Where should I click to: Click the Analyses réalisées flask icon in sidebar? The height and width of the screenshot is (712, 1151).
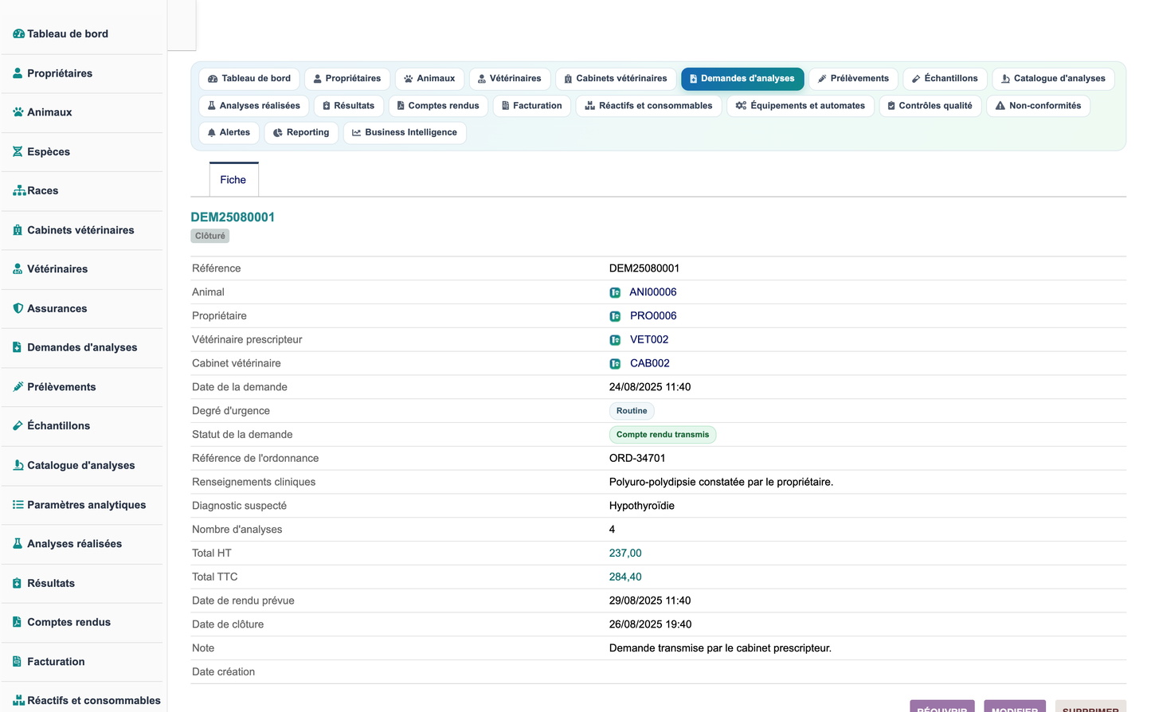18,544
